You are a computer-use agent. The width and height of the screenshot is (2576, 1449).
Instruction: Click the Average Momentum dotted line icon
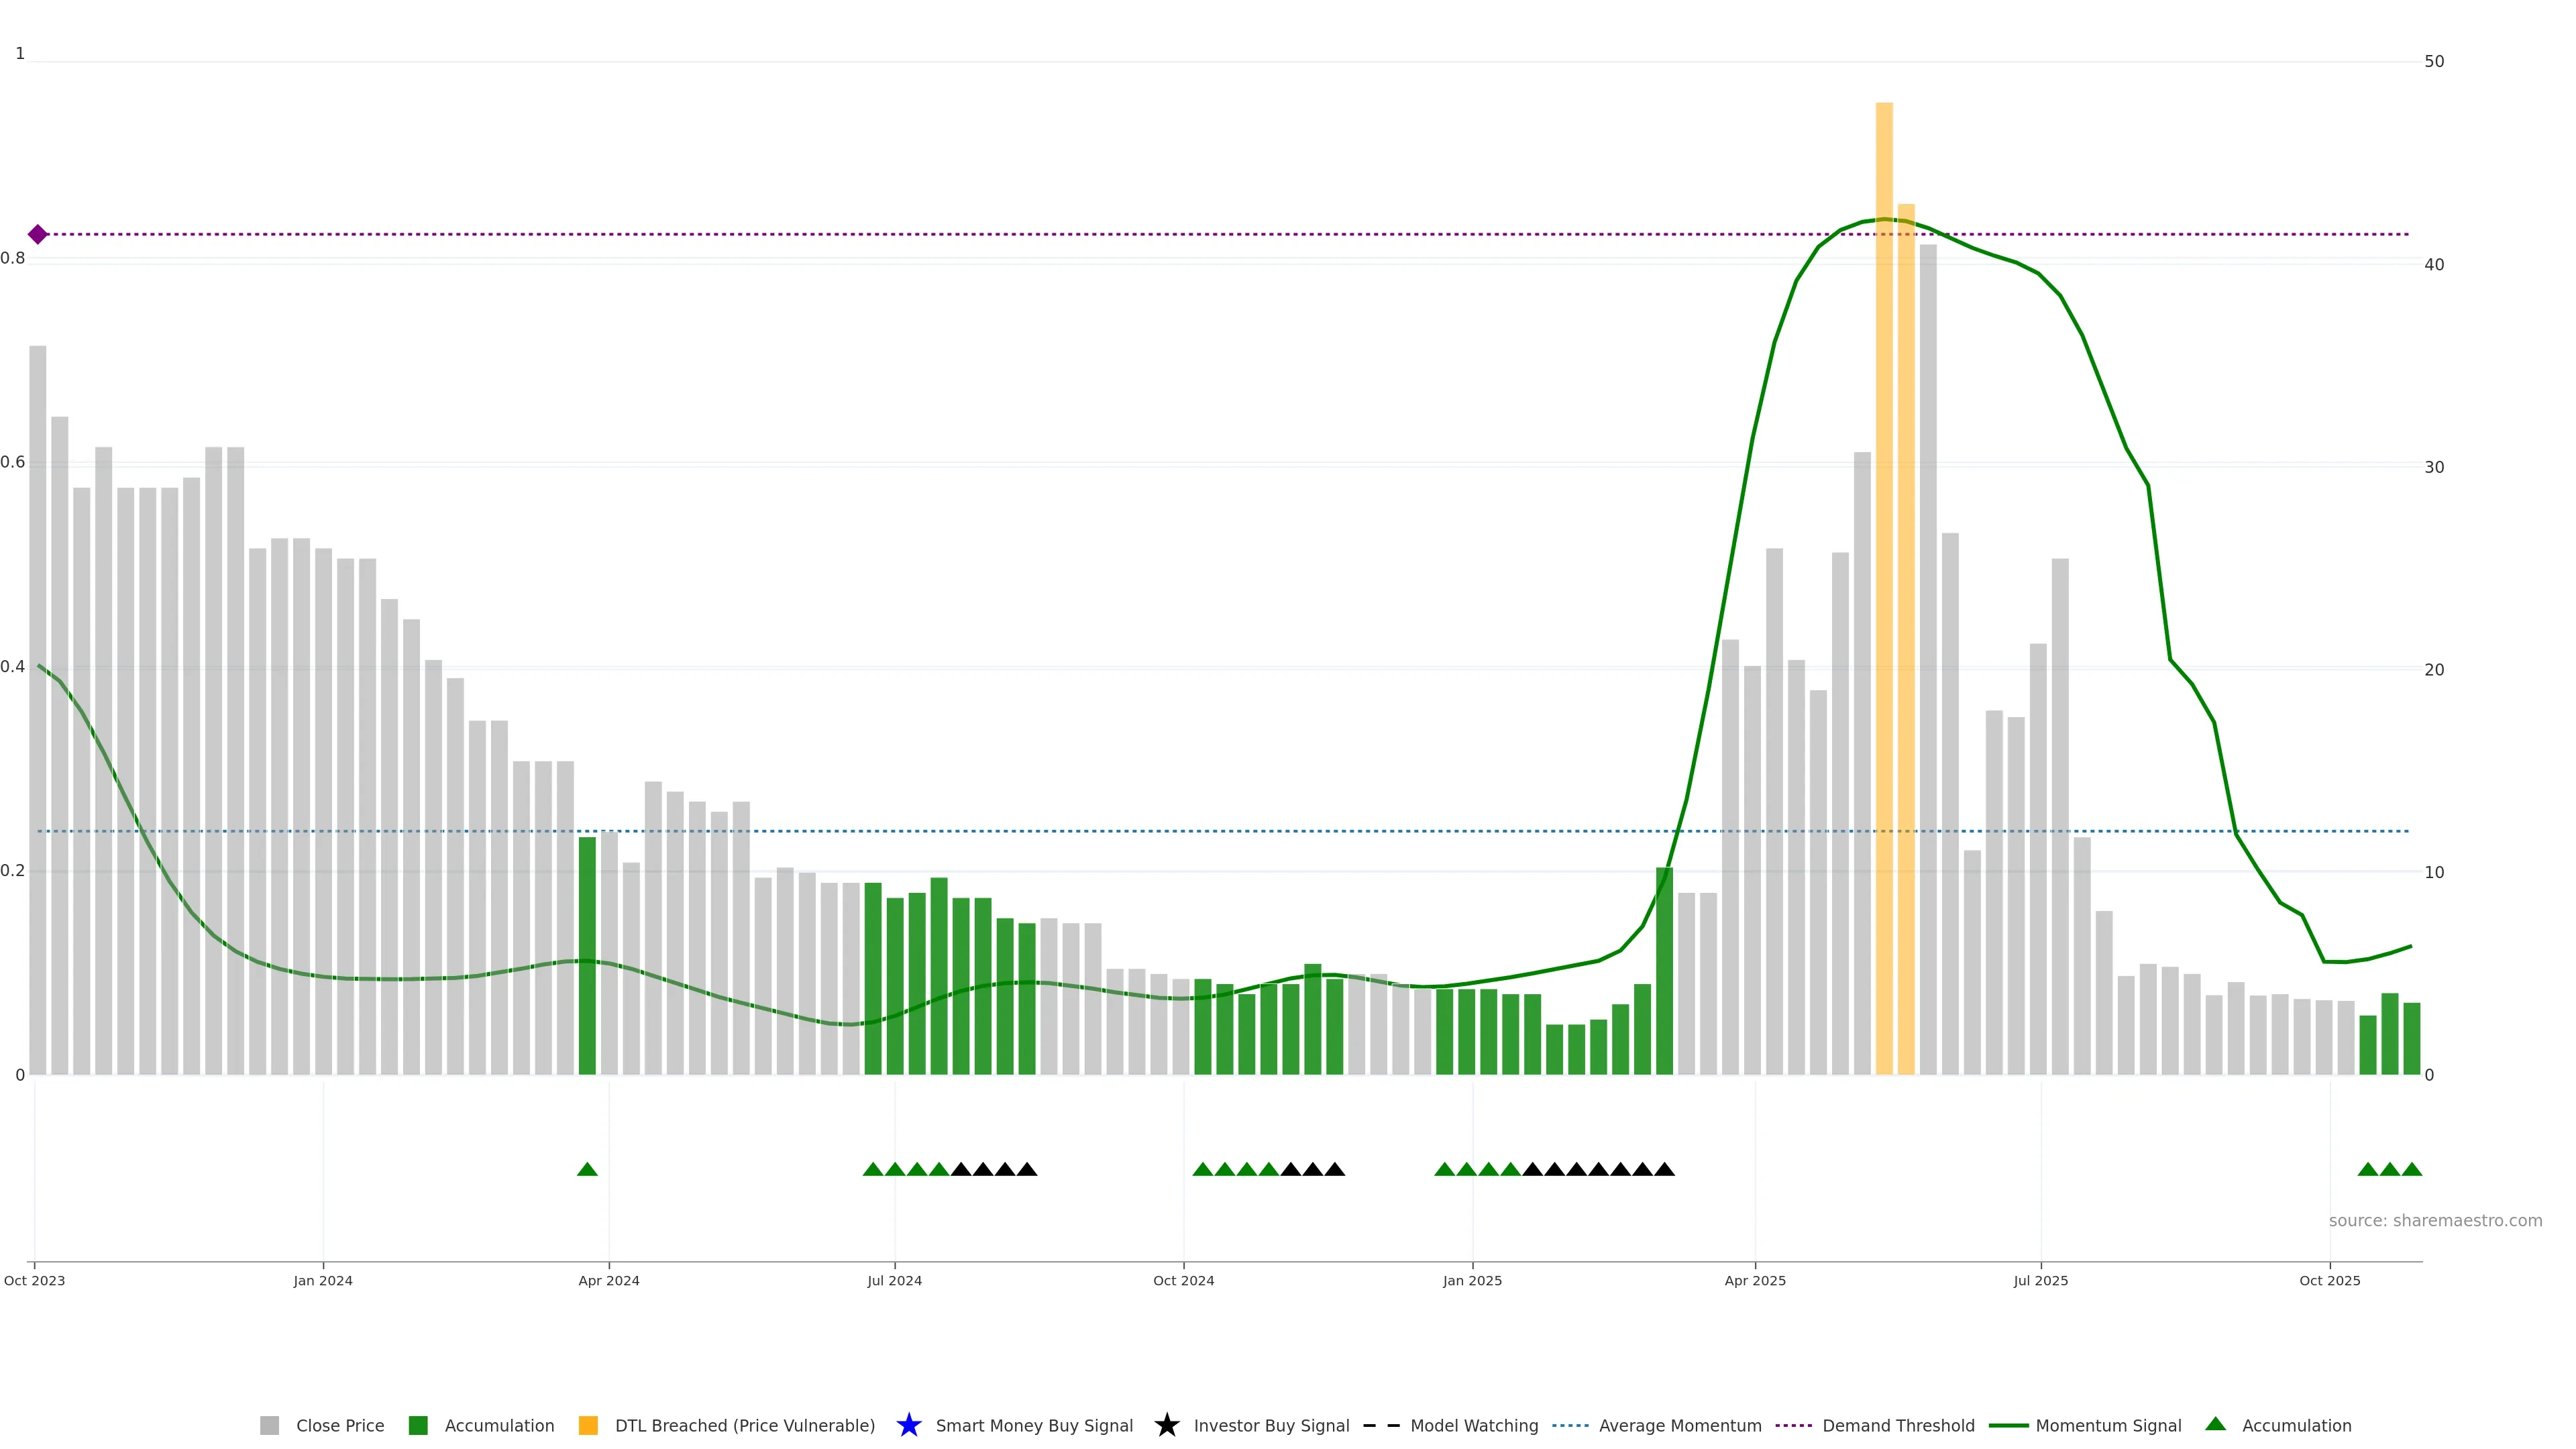[x=1570, y=1425]
